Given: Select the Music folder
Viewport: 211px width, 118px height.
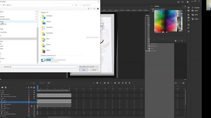Looking at the screenshot, I should coord(45,40).
